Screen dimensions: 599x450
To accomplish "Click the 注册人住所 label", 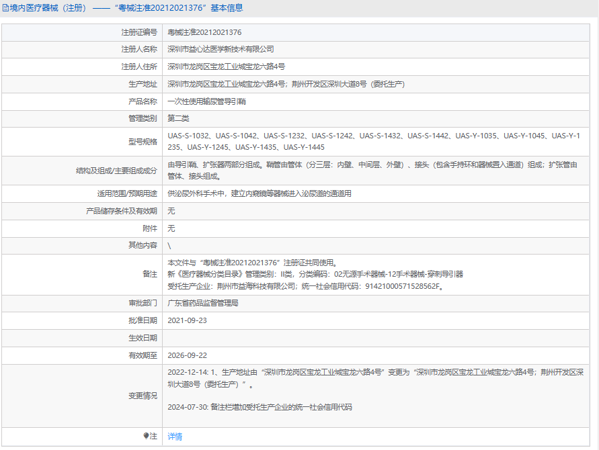I will pyautogui.click(x=139, y=66).
